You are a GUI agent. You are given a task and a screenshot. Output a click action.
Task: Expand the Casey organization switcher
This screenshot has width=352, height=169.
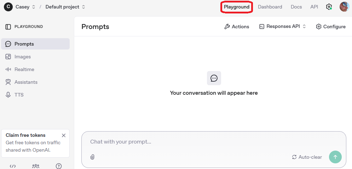tap(25, 7)
